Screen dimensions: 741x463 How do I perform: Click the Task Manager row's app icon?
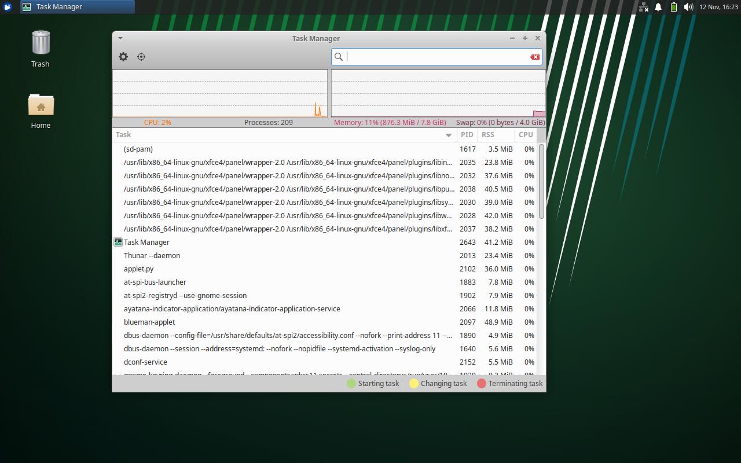(118, 242)
